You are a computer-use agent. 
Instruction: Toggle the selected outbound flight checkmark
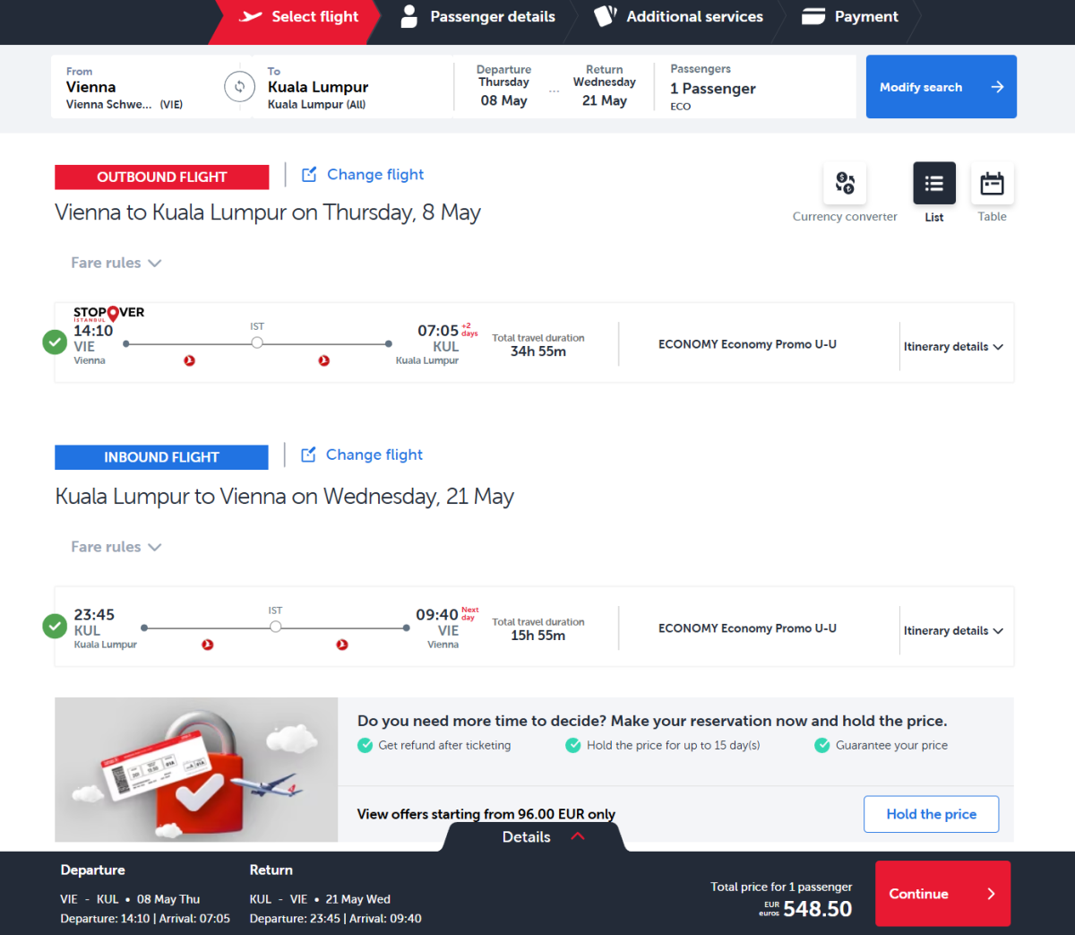point(55,342)
